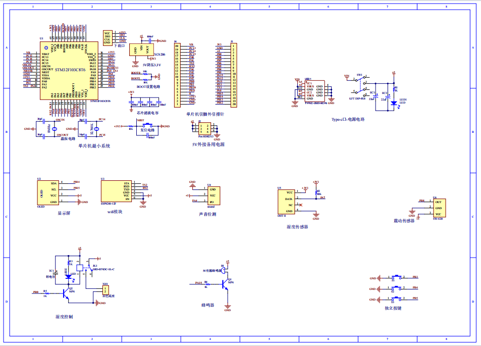Image resolution: width=481 pixels, height=346 pixels.
Task: Click the sound detection module U4
Action: tap(212, 195)
